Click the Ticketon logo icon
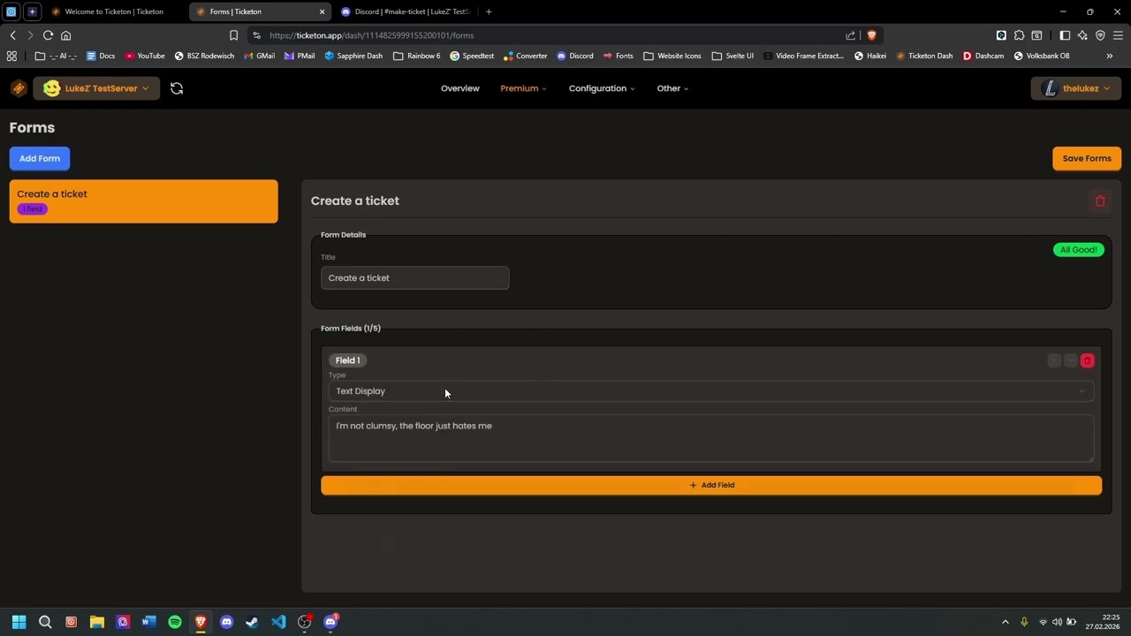Image resolution: width=1131 pixels, height=636 pixels. [19, 88]
